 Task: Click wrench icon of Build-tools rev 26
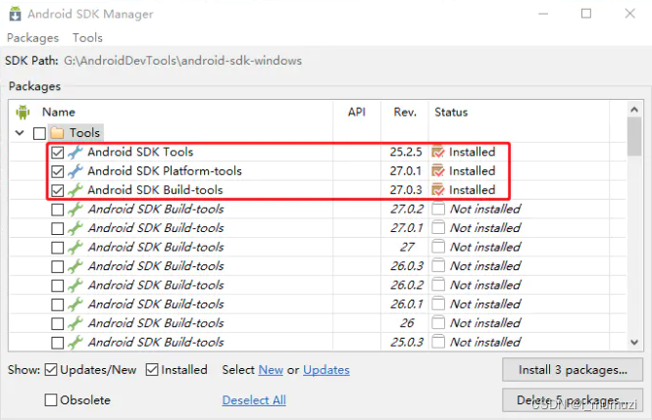(75, 323)
